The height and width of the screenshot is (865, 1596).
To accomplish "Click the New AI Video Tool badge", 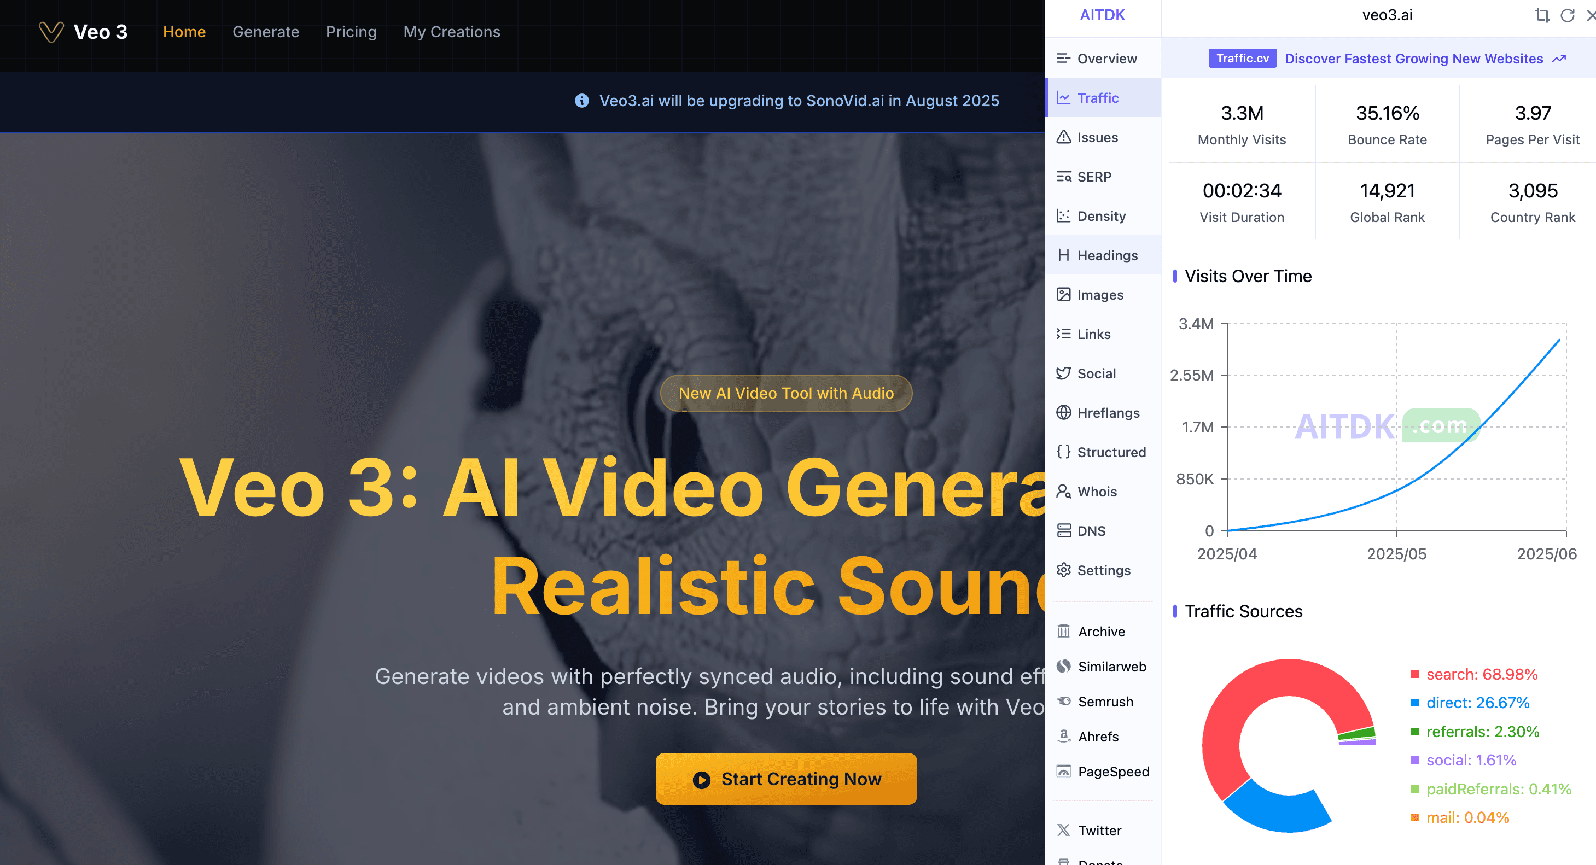I will coord(786,393).
